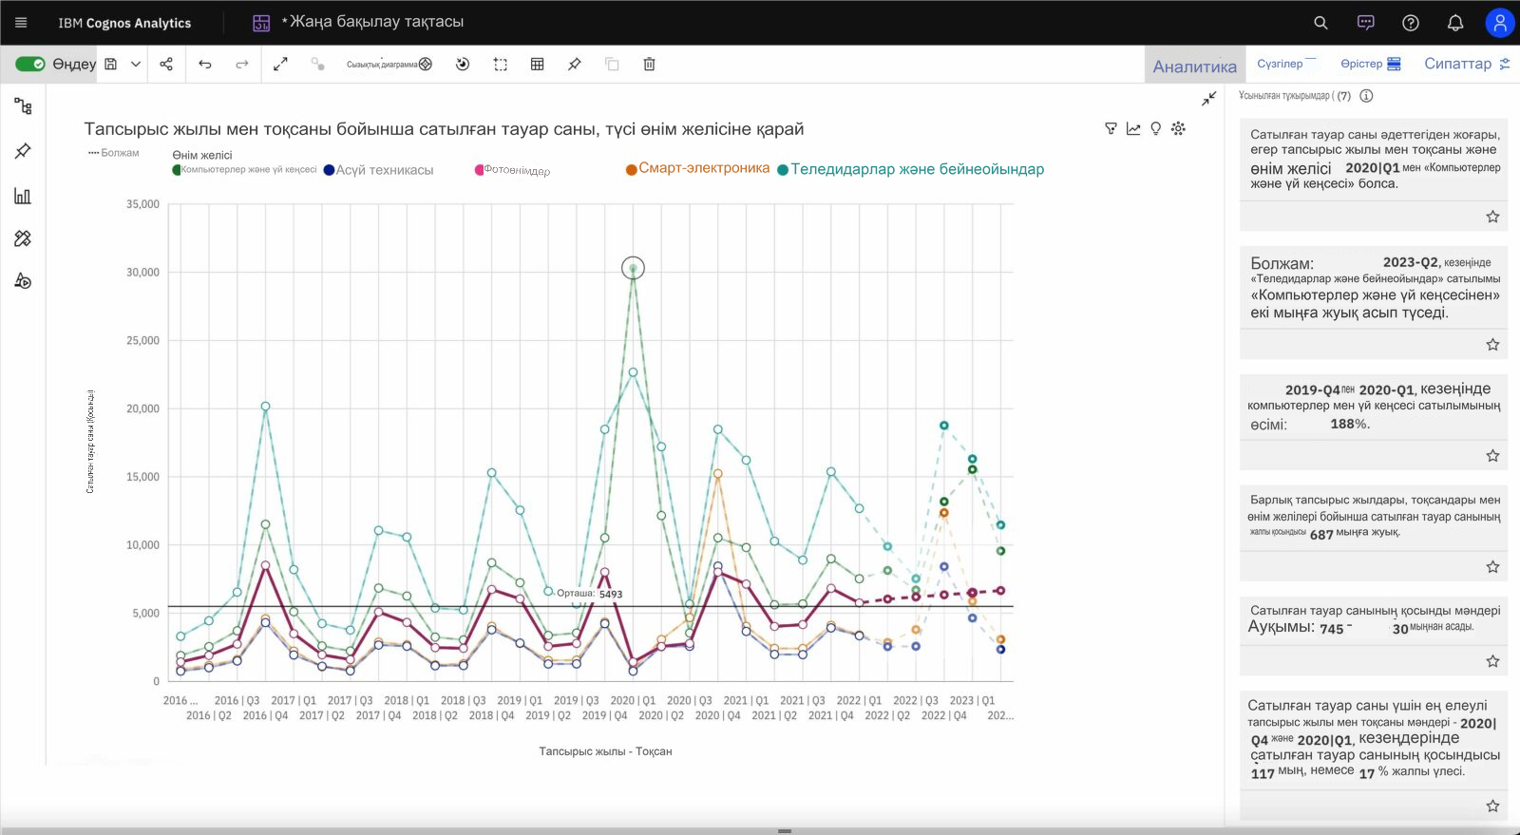Open the chat assistant icon
This screenshot has width=1520, height=835.
point(1366,23)
